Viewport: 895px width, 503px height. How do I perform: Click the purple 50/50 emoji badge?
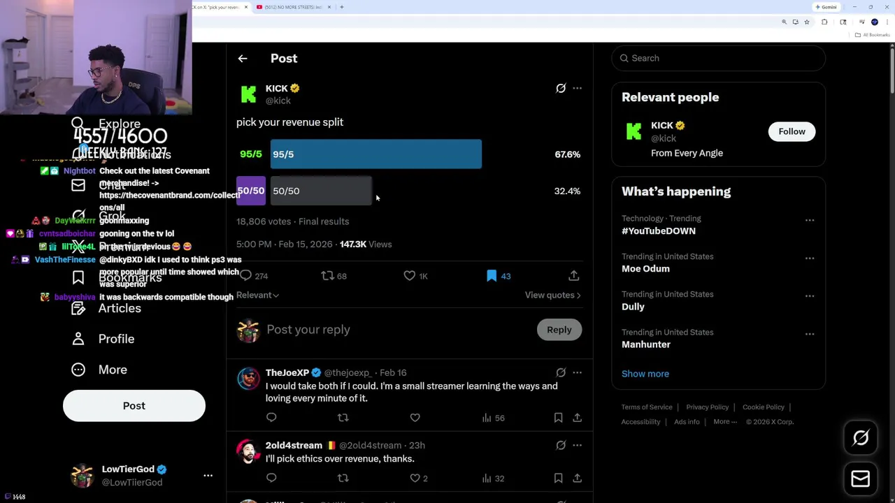(x=251, y=191)
